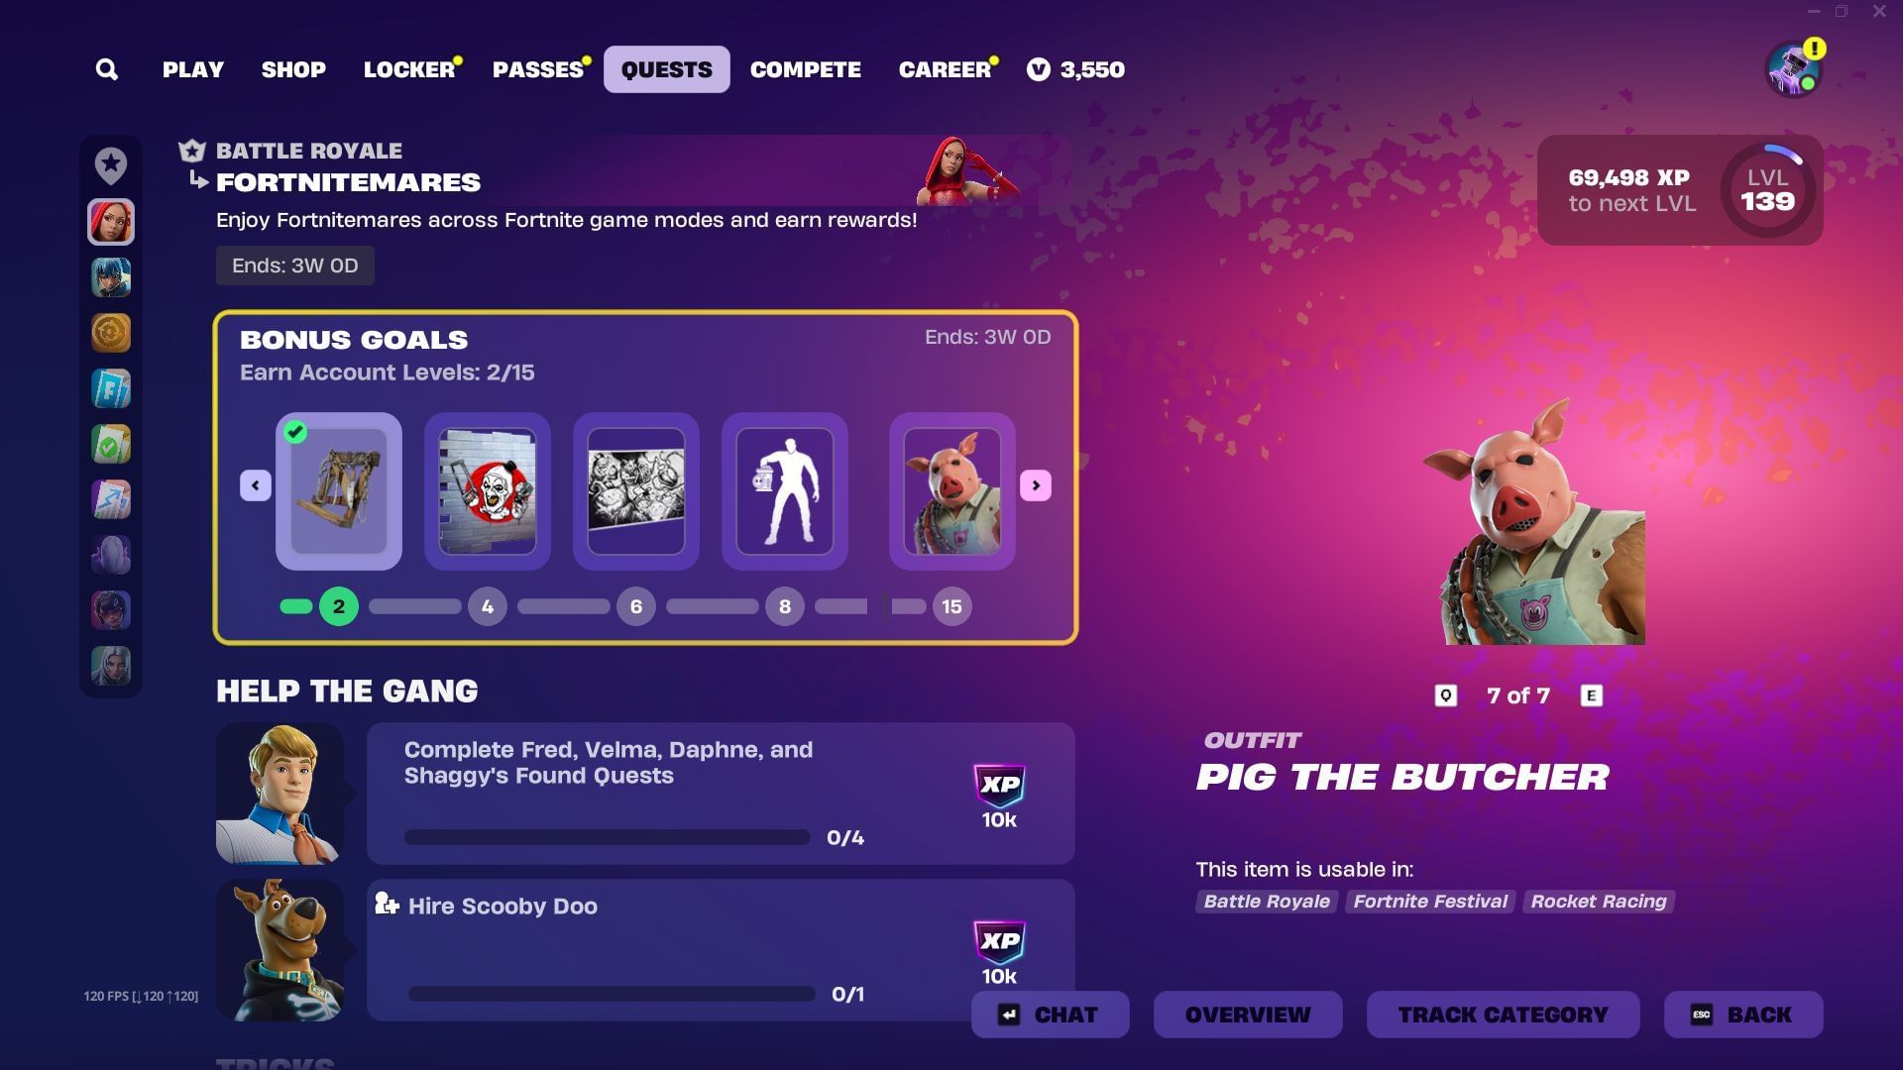Switch to the LOCKER tab
Image resolution: width=1903 pixels, height=1070 pixels.
click(409, 69)
